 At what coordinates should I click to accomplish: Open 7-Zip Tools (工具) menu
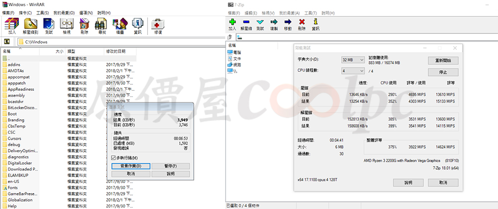point(310,13)
